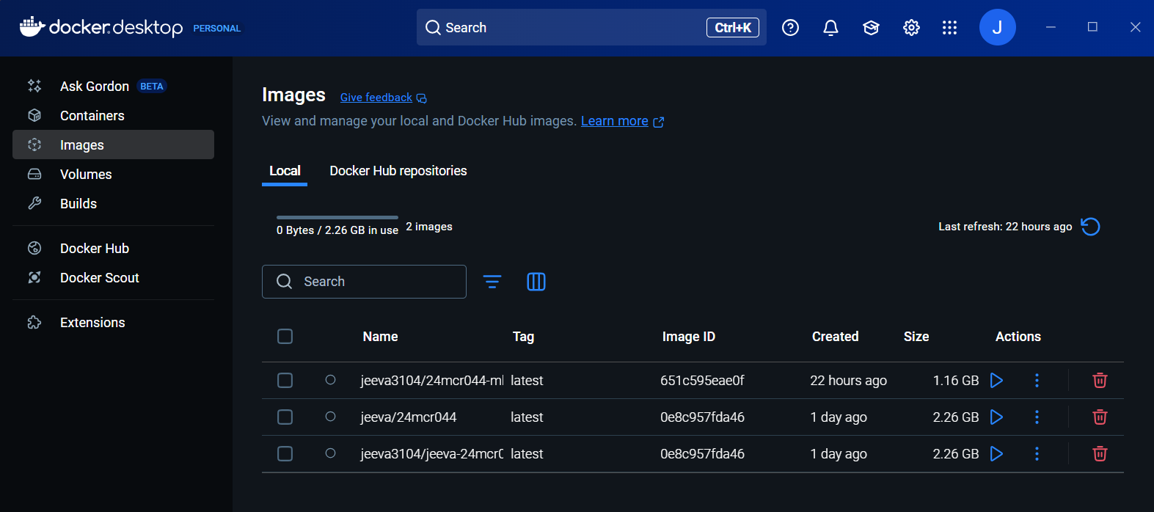Close the Docker Desktop window
The width and height of the screenshot is (1154, 512).
coord(1135,27)
